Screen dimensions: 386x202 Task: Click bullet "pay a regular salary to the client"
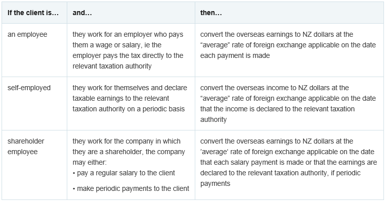[124, 173]
